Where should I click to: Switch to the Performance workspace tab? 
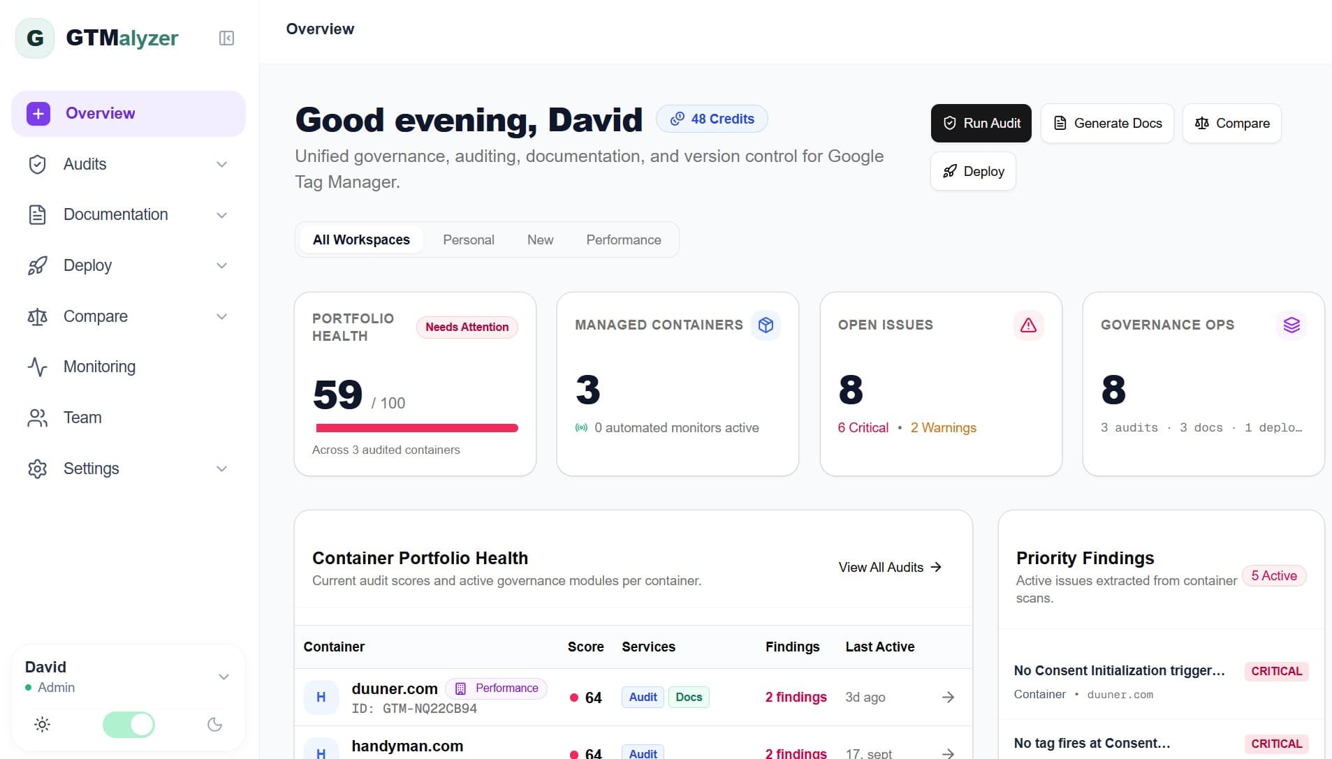[623, 240]
